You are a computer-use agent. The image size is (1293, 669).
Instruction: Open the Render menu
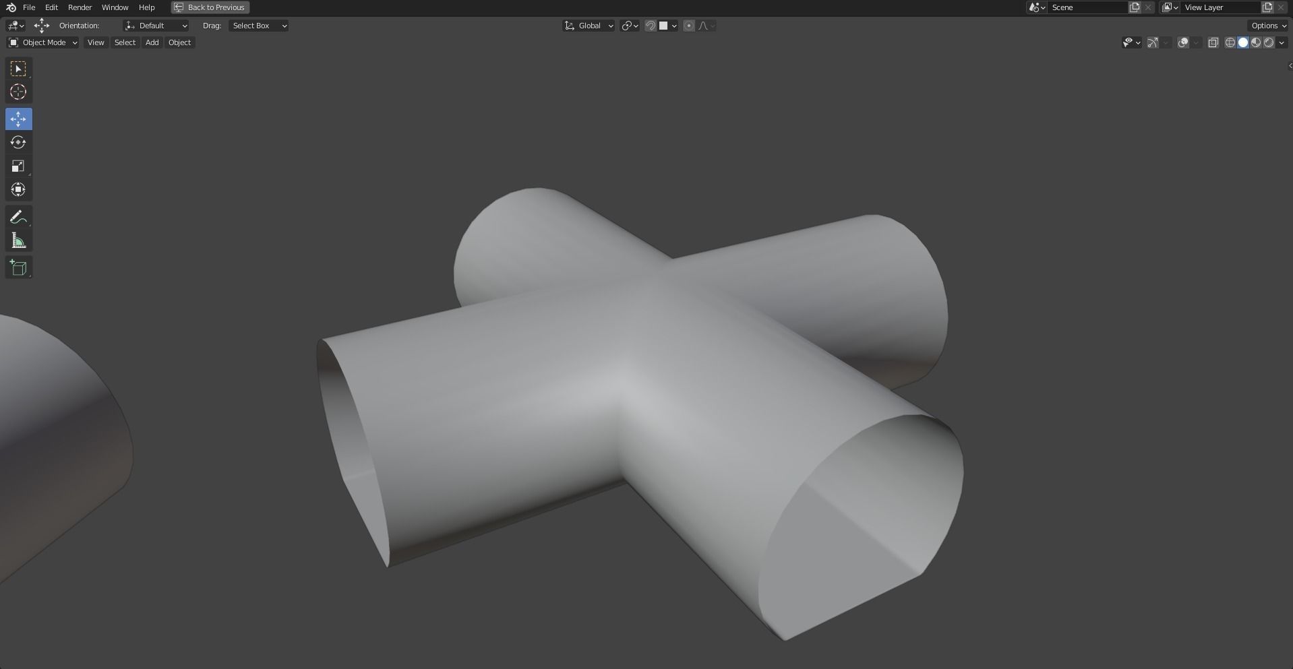80,7
